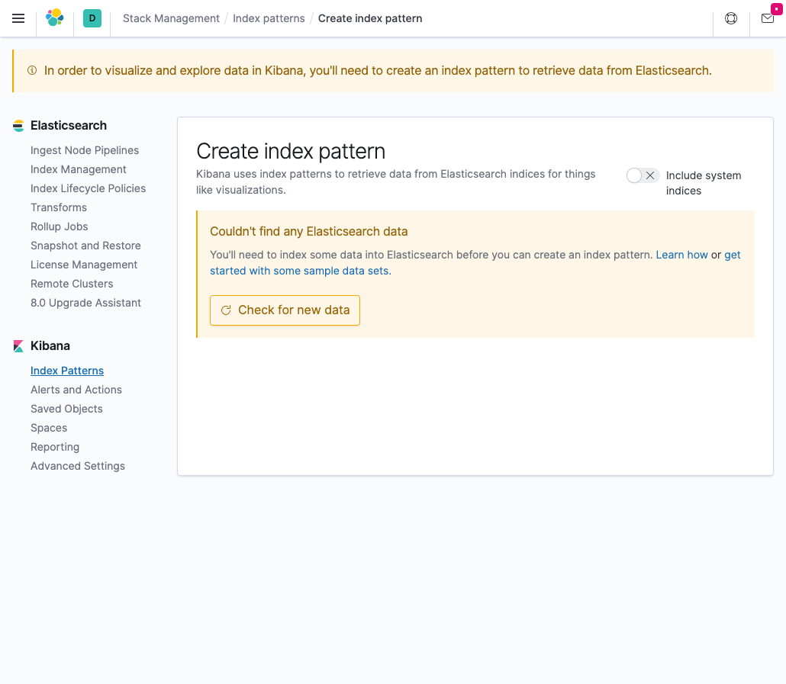786x684 pixels.
Task: Open the newsfeed mail icon
Action: click(x=768, y=18)
